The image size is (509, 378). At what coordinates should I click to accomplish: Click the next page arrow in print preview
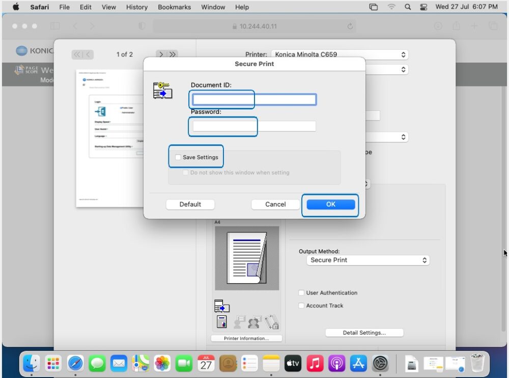click(161, 54)
